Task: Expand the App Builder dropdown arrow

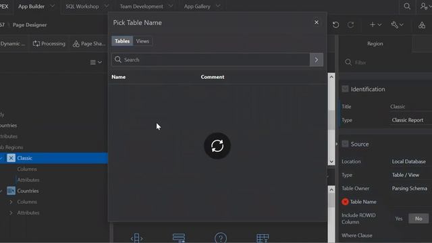Action: coord(53,6)
